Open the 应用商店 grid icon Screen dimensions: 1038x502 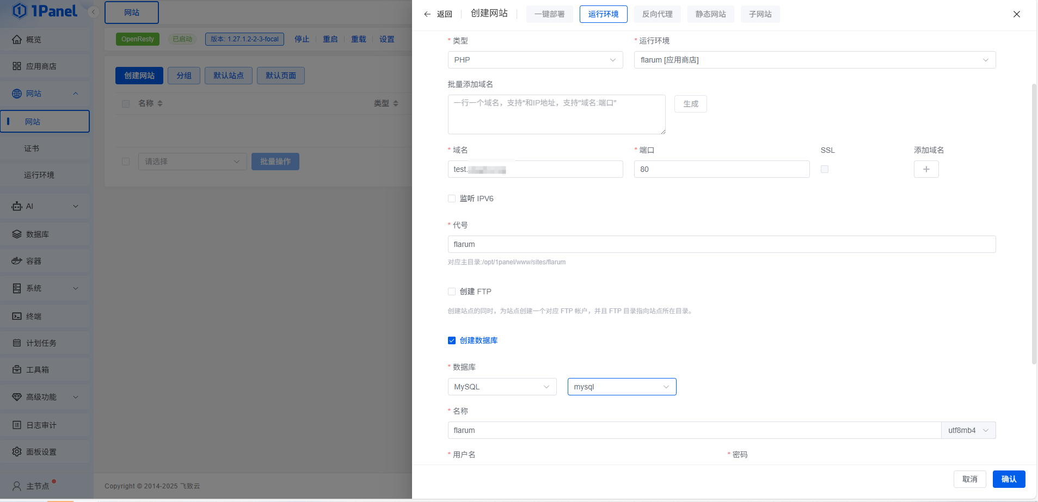(17, 66)
